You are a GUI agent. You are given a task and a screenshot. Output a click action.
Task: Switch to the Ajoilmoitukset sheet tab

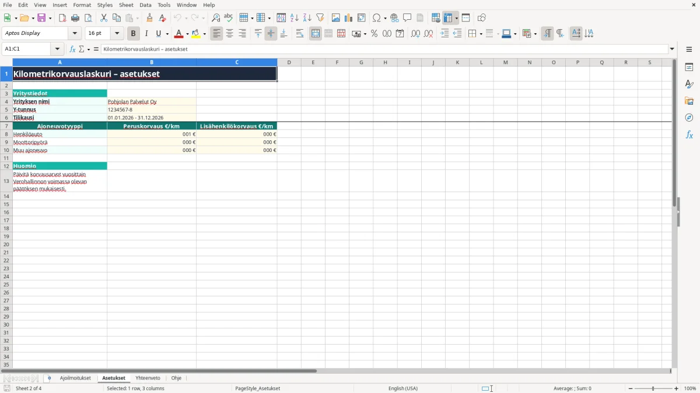click(x=75, y=378)
